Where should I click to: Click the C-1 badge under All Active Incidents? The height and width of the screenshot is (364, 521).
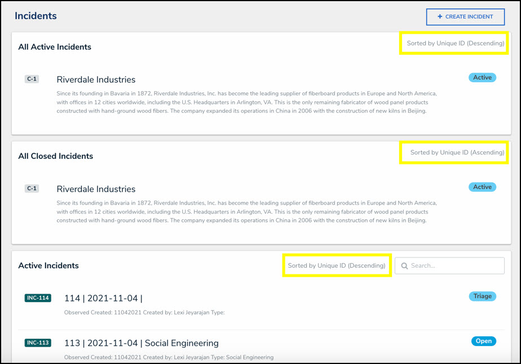[x=32, y=79]
